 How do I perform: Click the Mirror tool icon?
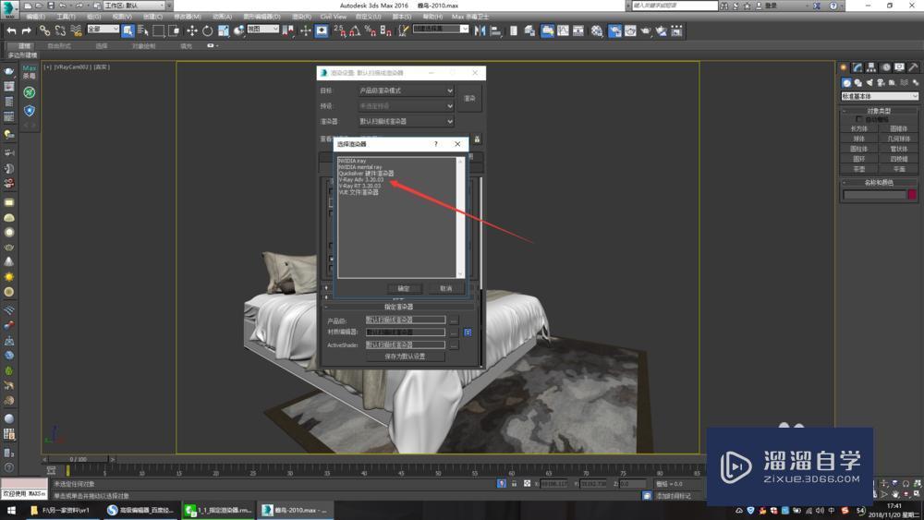coord(480,30)
